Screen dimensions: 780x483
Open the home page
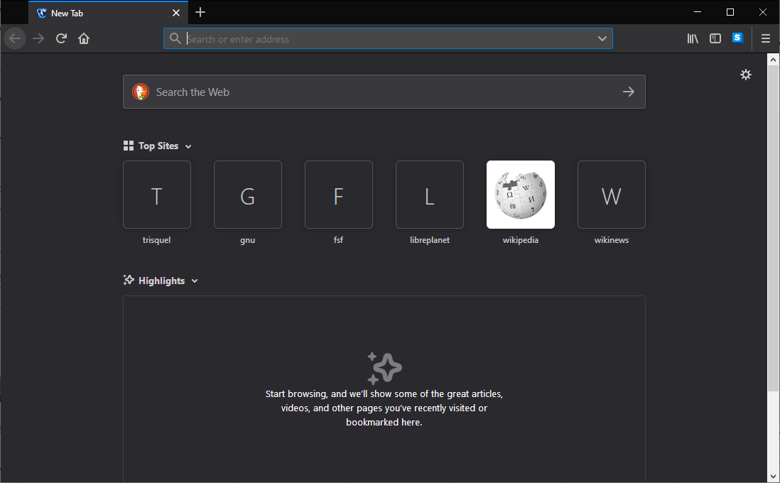84,38
